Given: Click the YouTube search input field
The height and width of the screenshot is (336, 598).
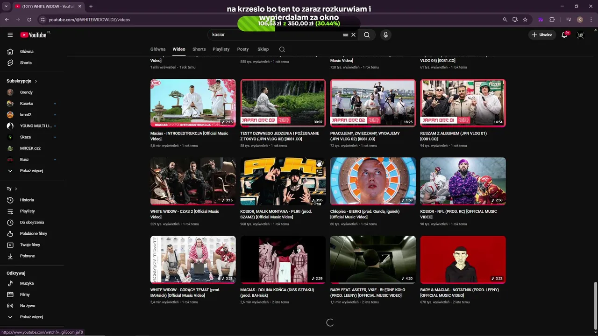Looking at the screenshot, I should pyautogui.click(x=276, y=35).
